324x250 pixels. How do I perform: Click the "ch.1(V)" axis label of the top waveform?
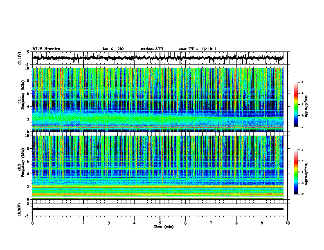[20, 58]
